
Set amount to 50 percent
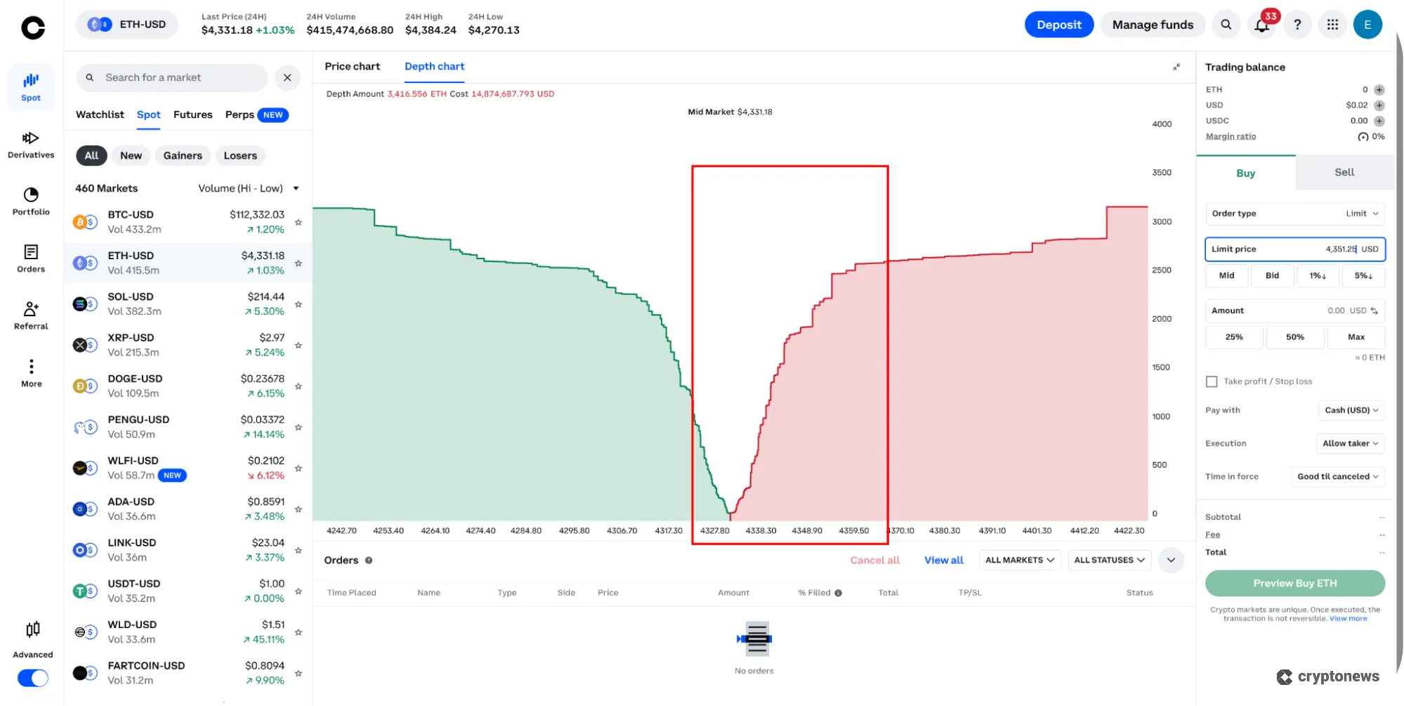tap(1294, 336)
